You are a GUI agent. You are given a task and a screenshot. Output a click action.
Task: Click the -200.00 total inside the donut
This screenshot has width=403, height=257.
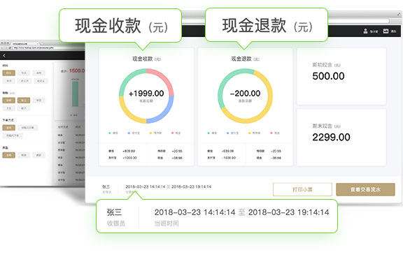point(245,94)
